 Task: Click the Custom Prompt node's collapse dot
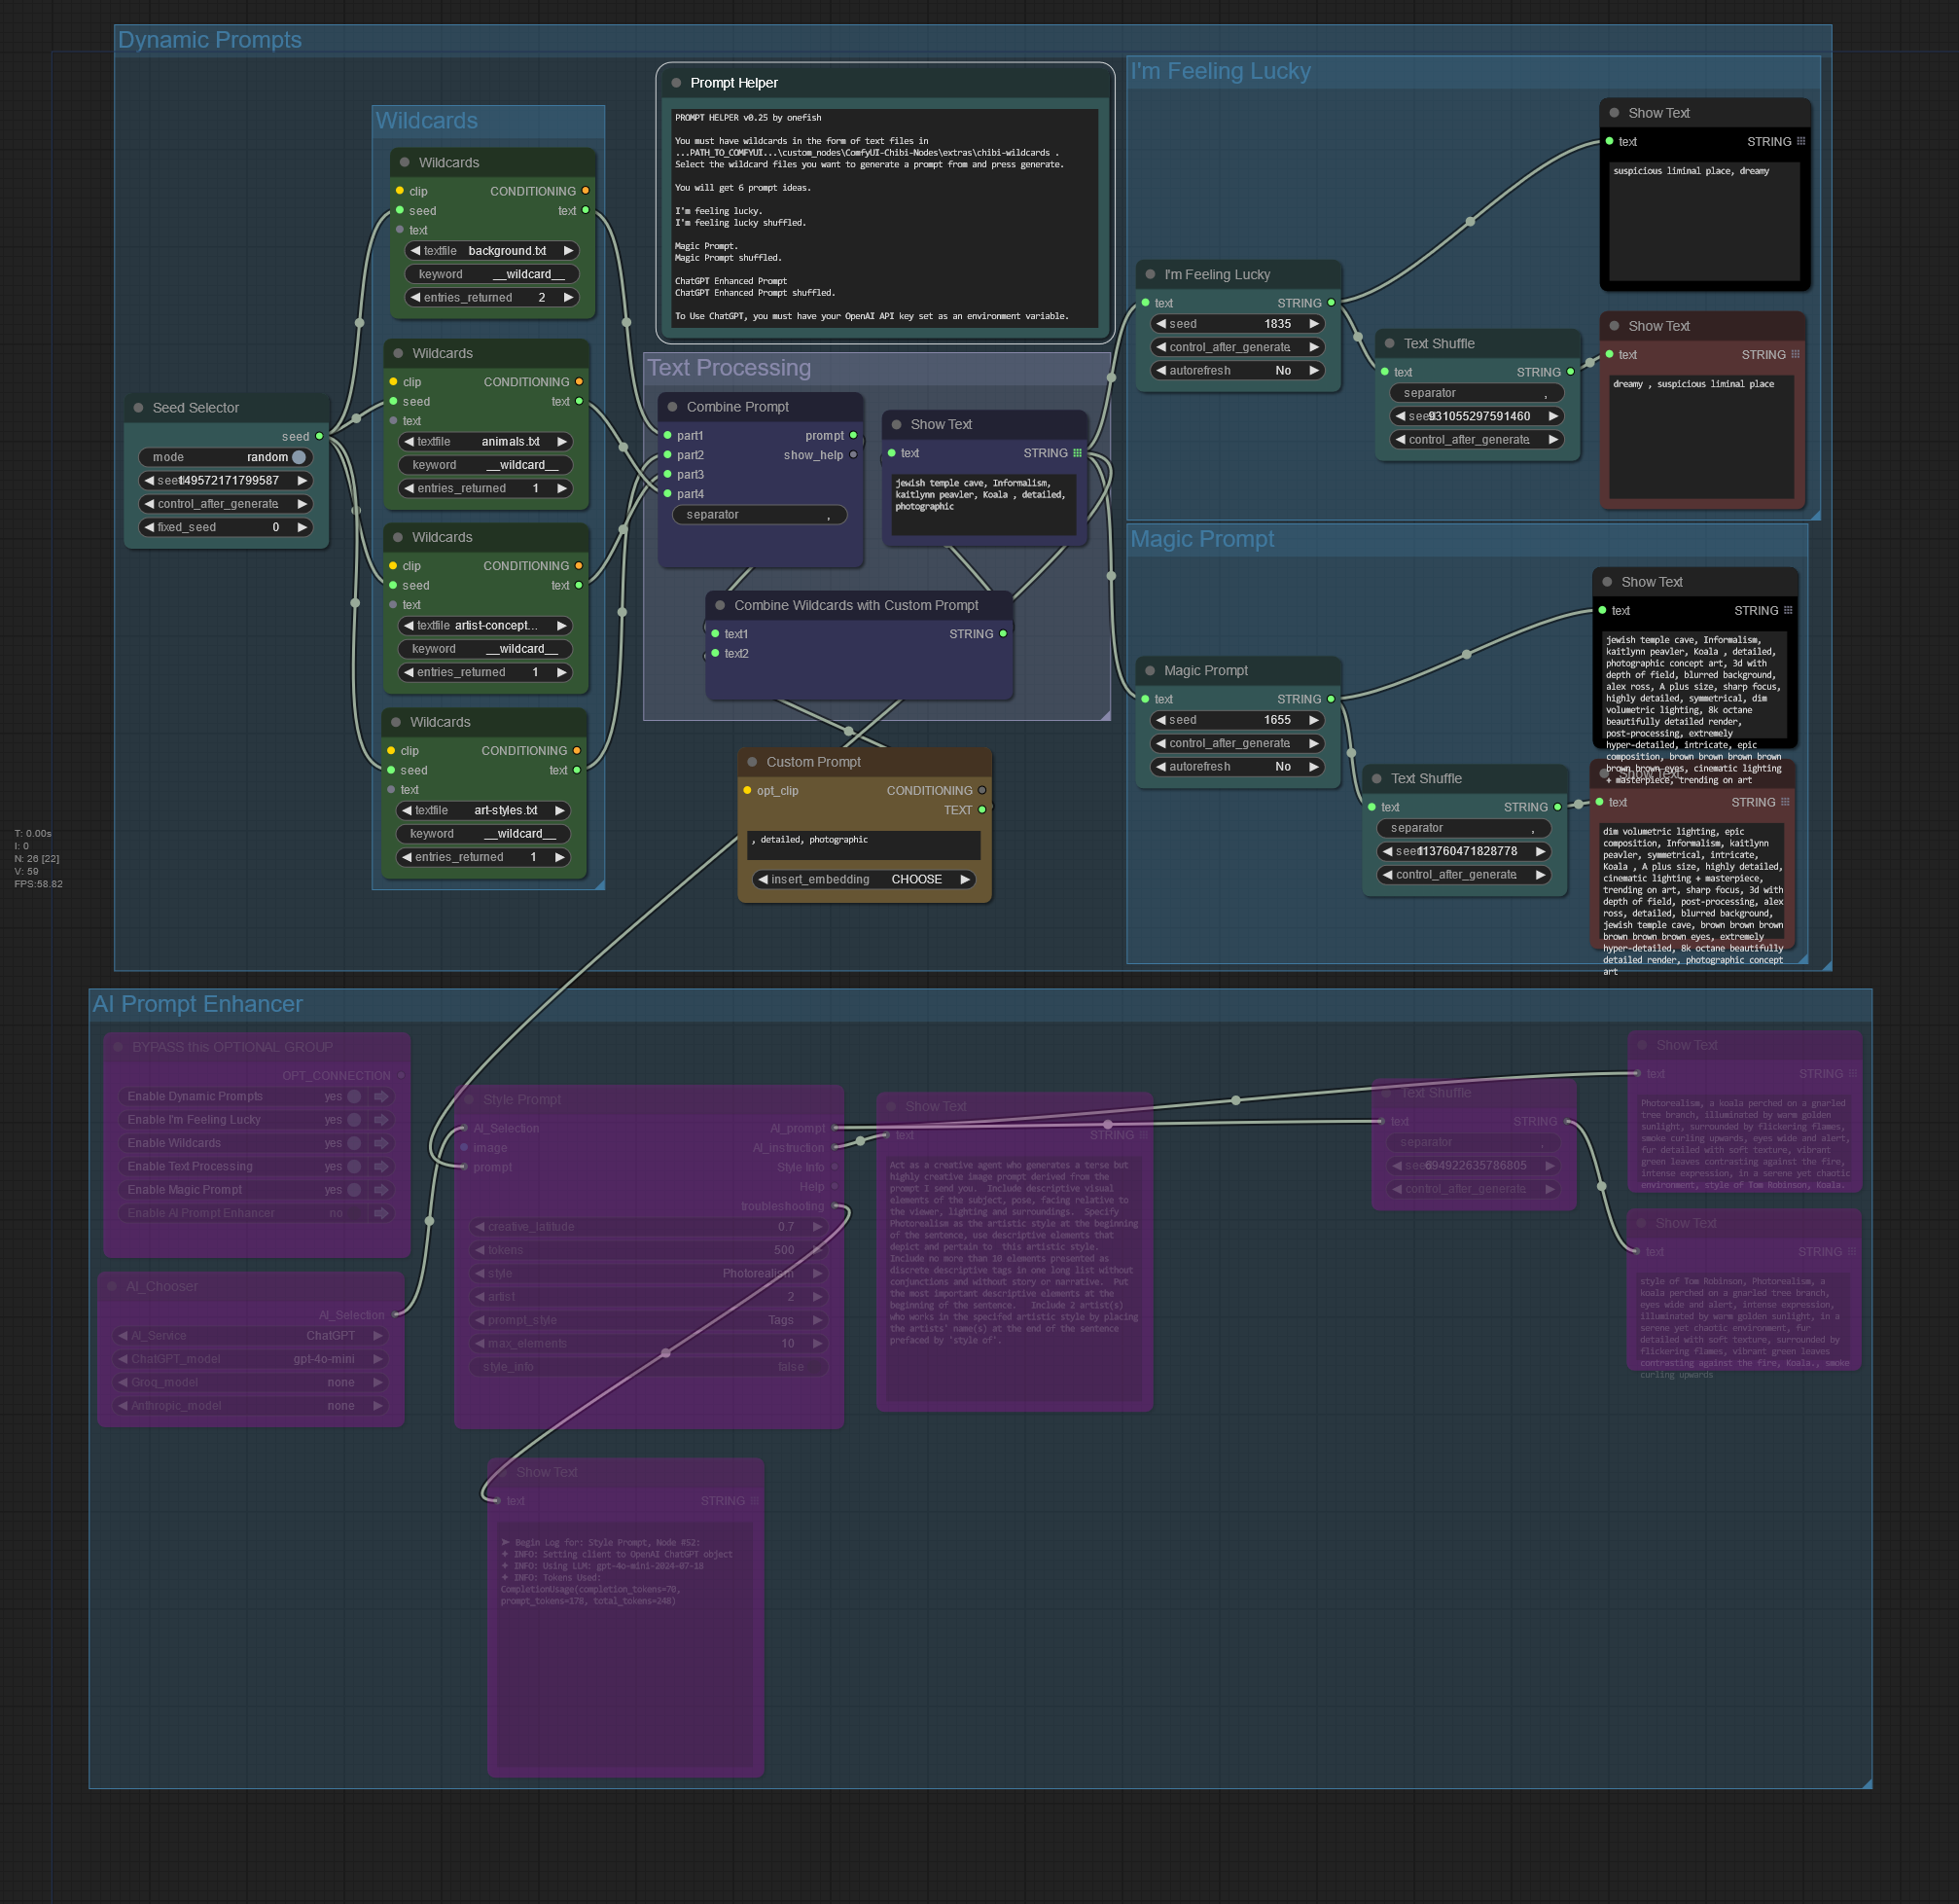pos(752,762)
